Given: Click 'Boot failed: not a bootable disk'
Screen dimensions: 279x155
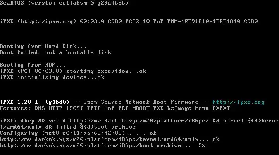Looking at the screenshot, I should (x=55, y=53).
